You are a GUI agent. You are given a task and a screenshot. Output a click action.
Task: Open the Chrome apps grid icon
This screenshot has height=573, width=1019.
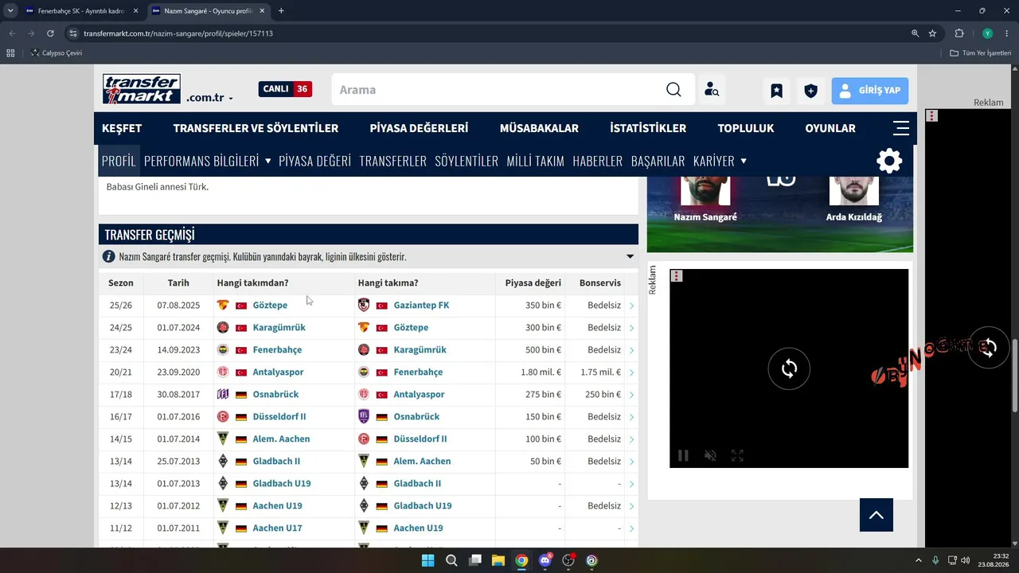(x=10, y=53)
